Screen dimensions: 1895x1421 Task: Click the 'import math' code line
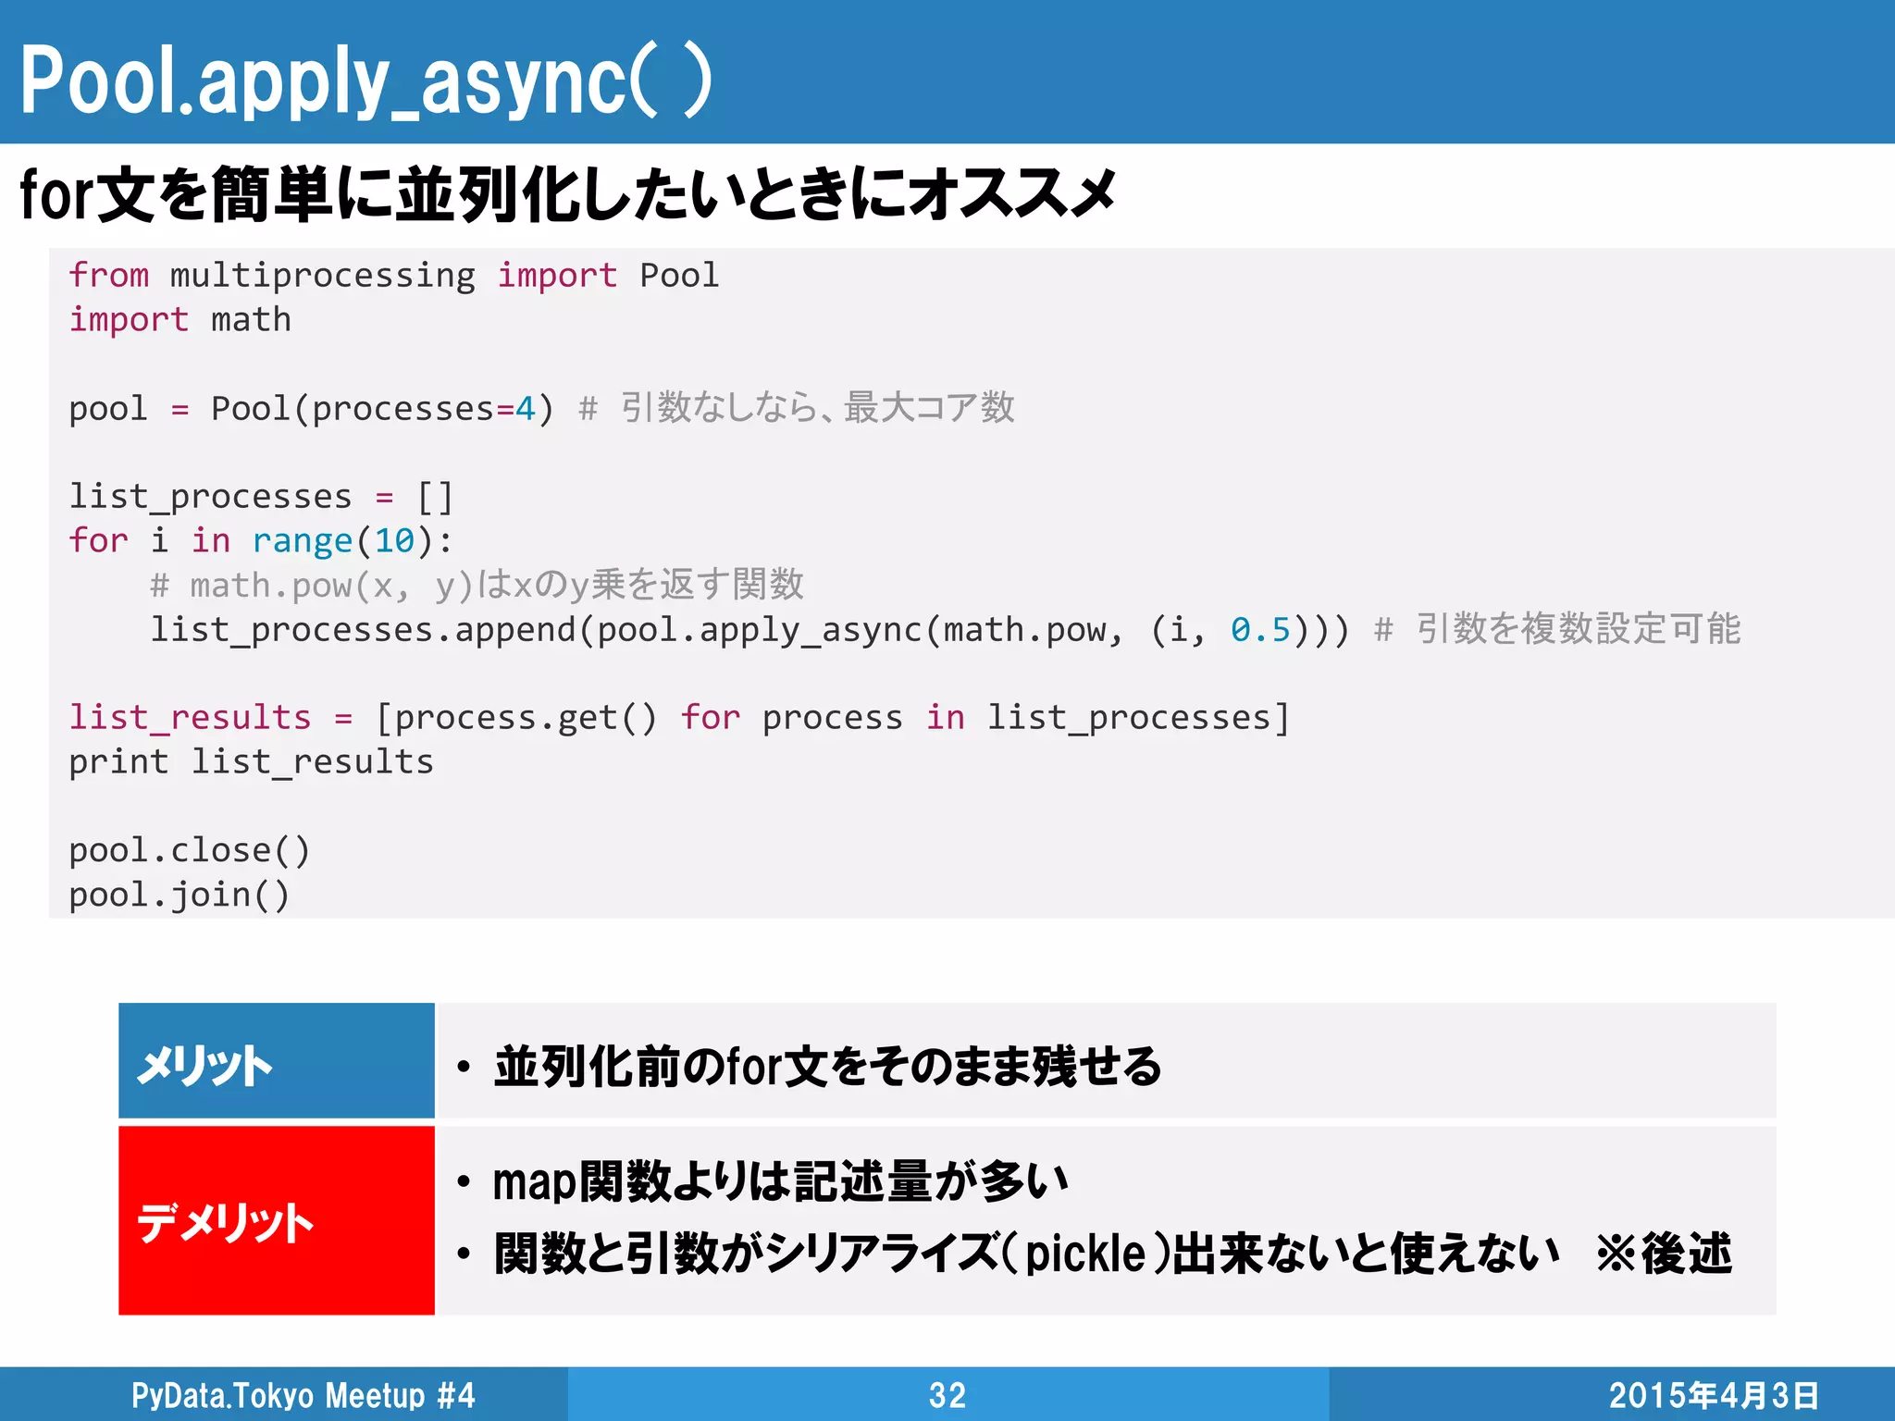(180, 320)
